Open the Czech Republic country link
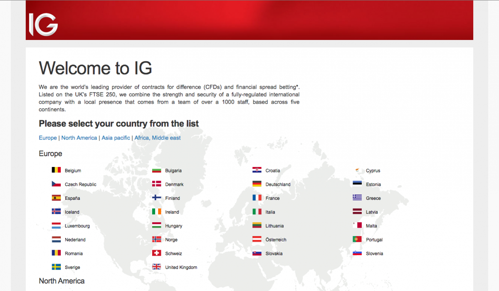Screen dimensions: 499x291 81,184
